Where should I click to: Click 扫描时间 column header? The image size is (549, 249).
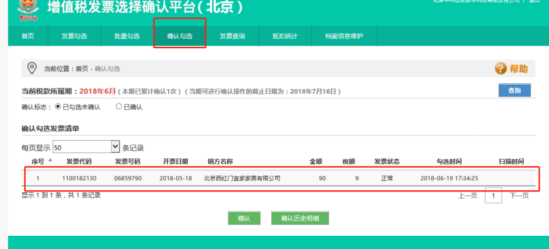511,162
